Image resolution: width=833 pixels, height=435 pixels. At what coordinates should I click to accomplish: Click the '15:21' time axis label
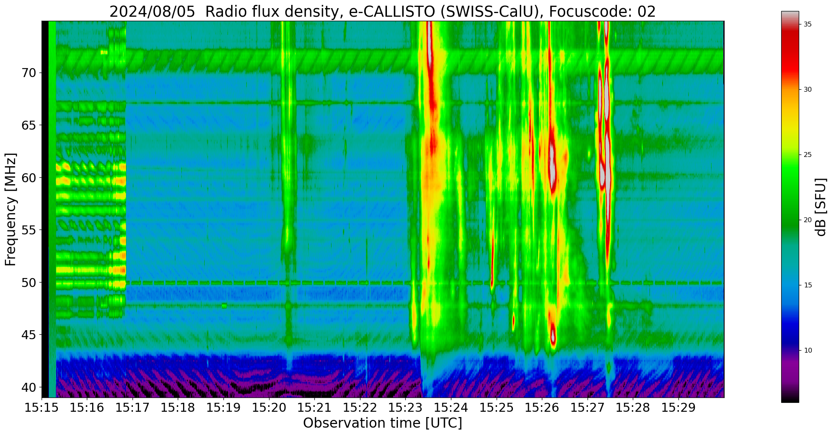point(314,407)
